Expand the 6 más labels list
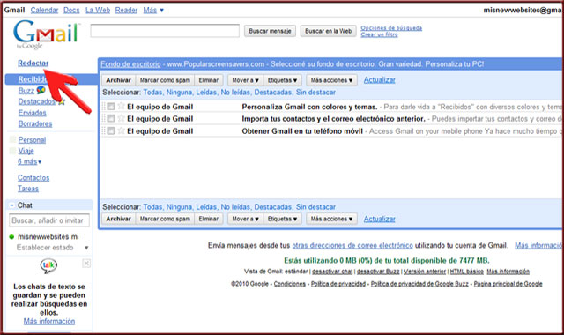Viewport: 564px width, 335px height. coord(29,161)
